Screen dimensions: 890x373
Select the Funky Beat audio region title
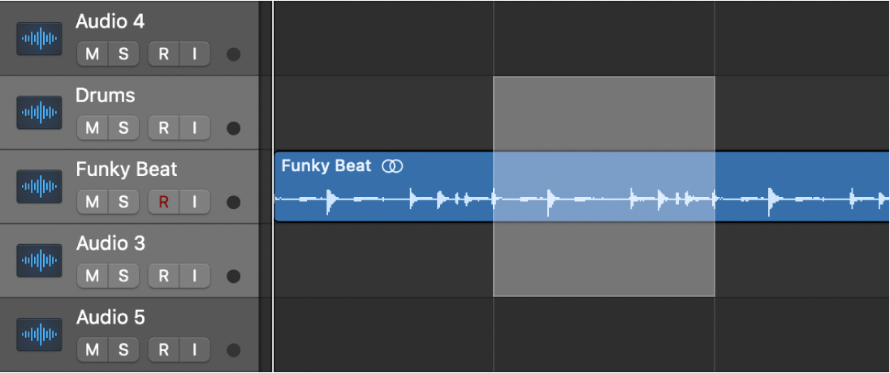pyautogui.click(x=326, y=166)
